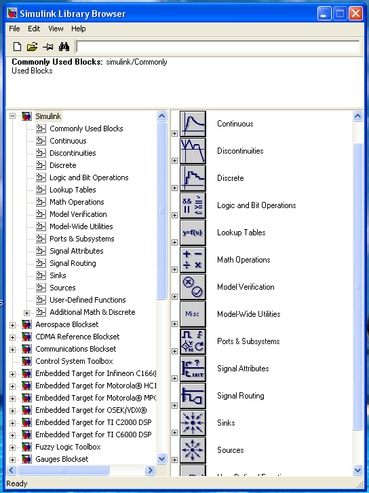Open the Ports & Subsystems block icon
369x493 pixels.
click(x=193, y=341)
